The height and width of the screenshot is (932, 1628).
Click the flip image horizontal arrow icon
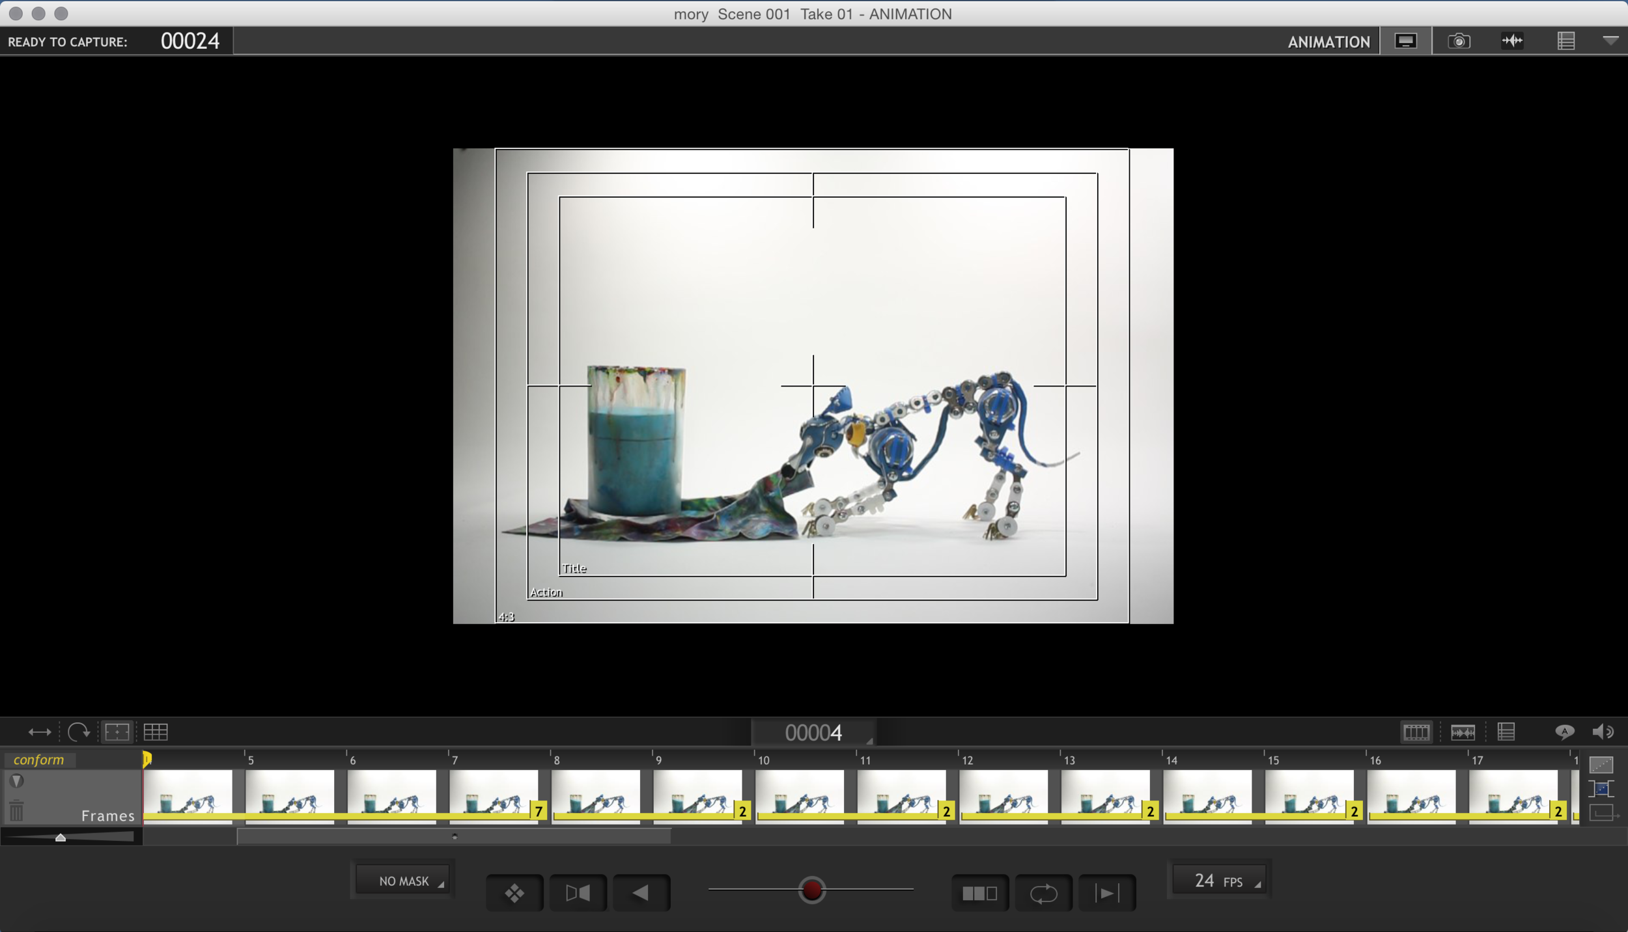[x=40, y=732]
